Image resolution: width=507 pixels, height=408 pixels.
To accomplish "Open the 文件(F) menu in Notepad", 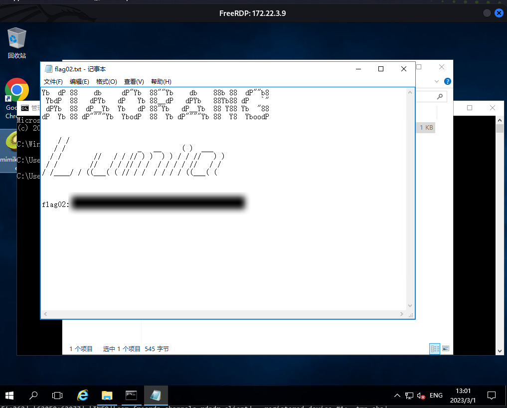I will tap(53, 81).
